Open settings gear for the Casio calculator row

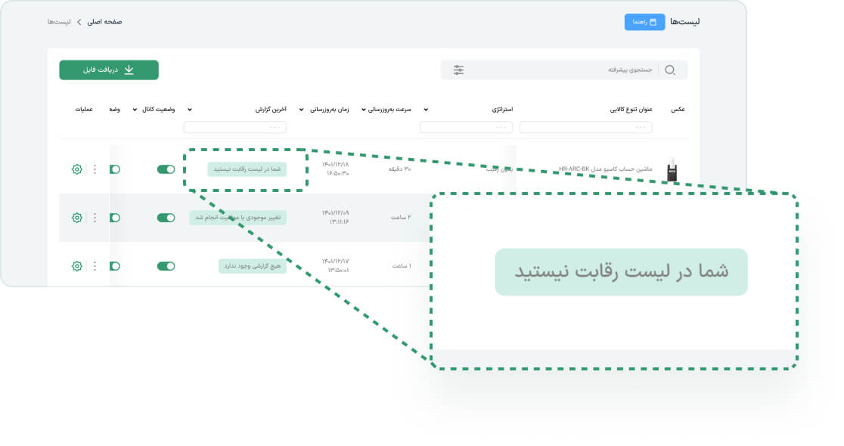(x=76, y=169)
